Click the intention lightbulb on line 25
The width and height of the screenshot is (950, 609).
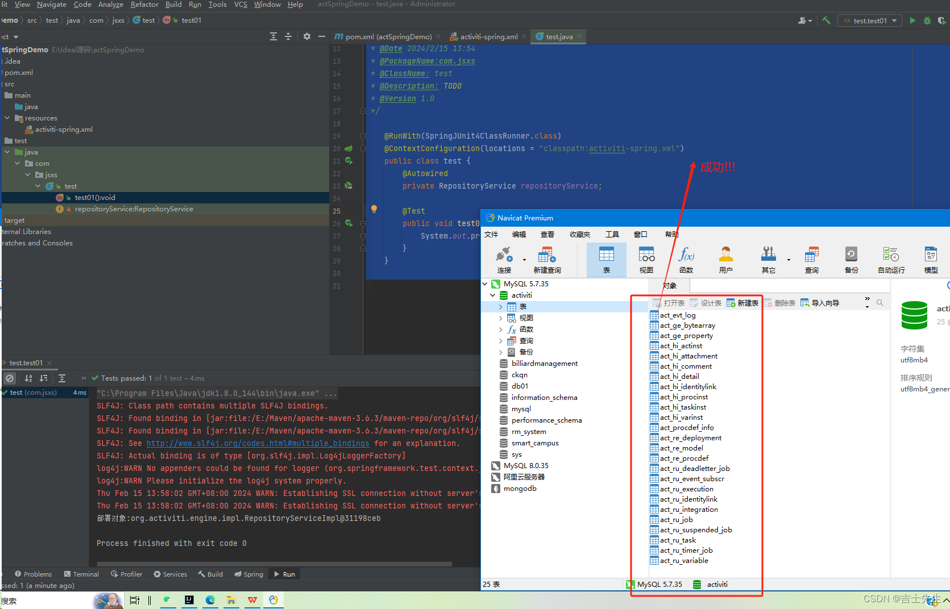(x=374, y=209)
